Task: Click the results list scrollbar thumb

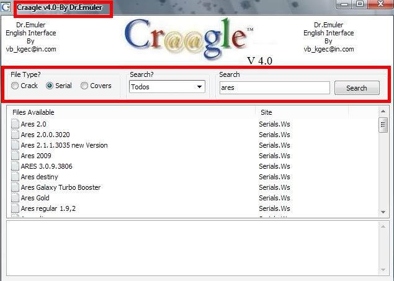Action: pos(383,125)
